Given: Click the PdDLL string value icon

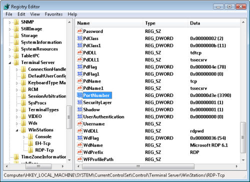Looking at the screenshot, I should pyautogui.click(x=79, y=52).
